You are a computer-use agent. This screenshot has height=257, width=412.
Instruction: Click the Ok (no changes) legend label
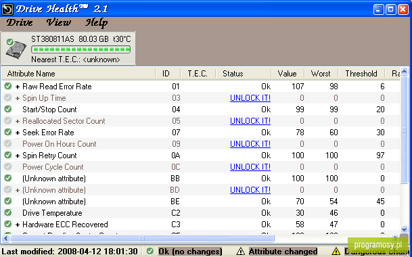(190, 252)
